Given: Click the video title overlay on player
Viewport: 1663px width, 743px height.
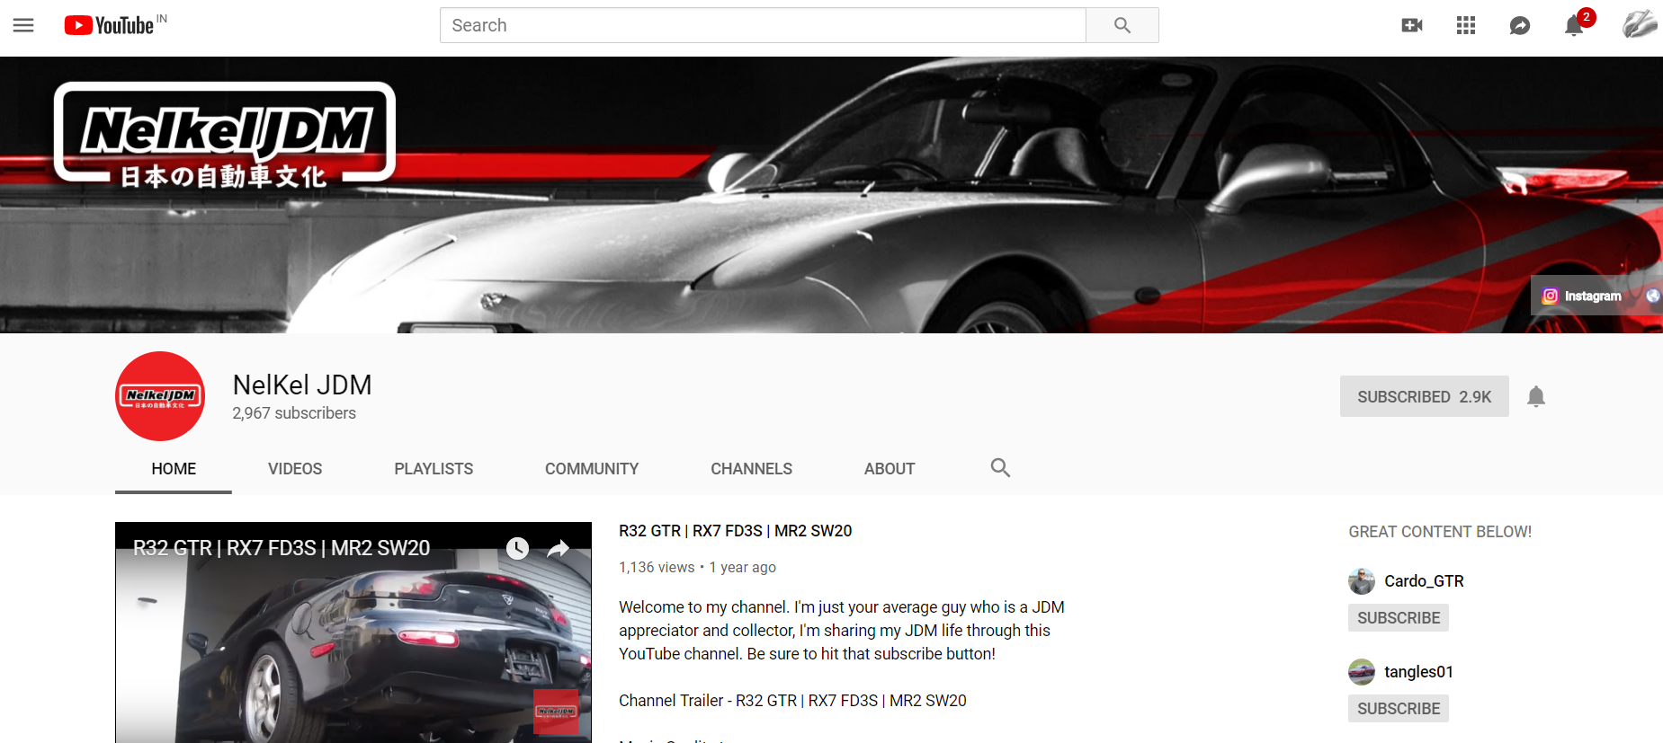Looking at the screenshot, I should click(282, 548).
